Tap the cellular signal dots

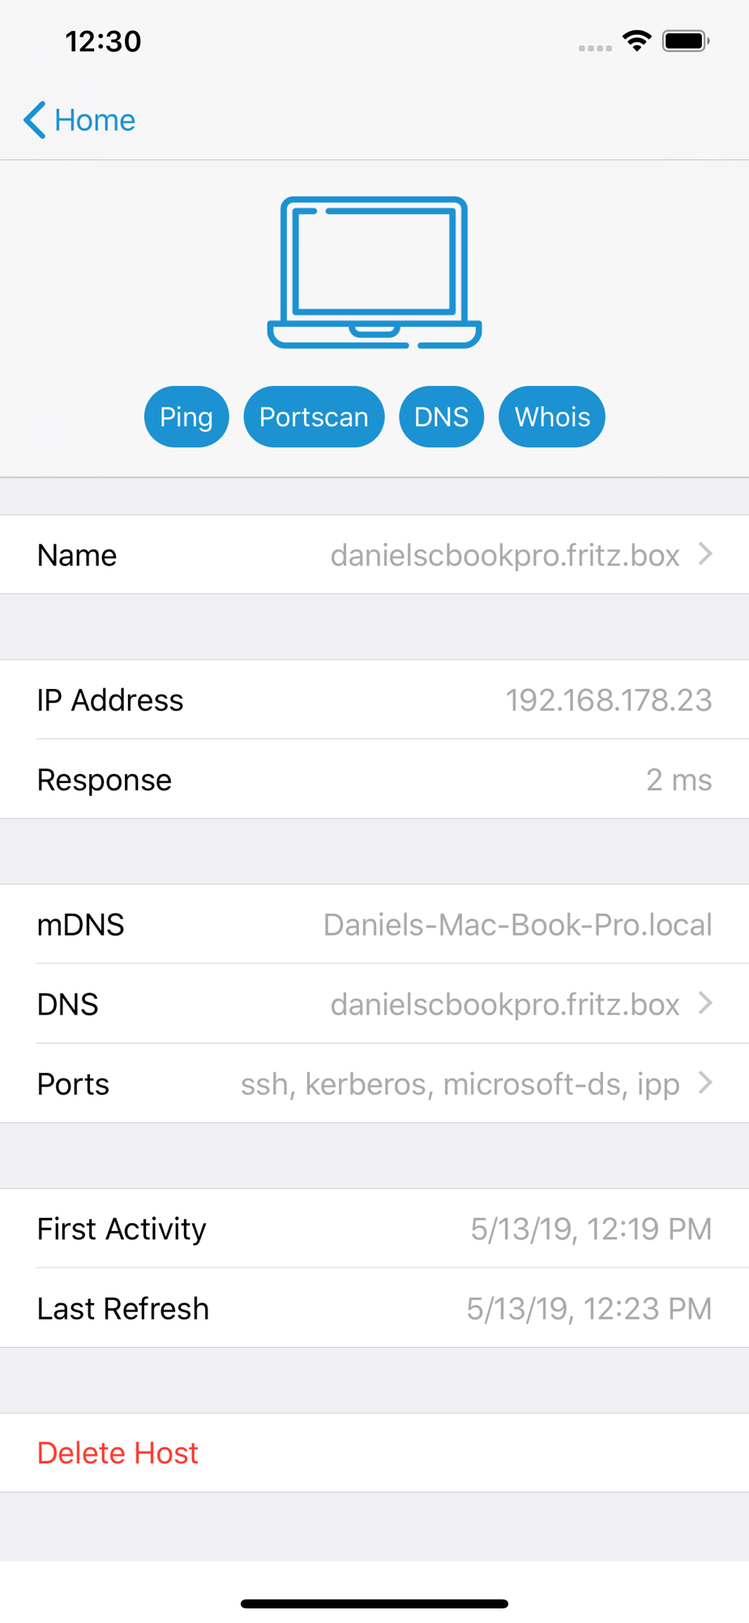point(595,49)
